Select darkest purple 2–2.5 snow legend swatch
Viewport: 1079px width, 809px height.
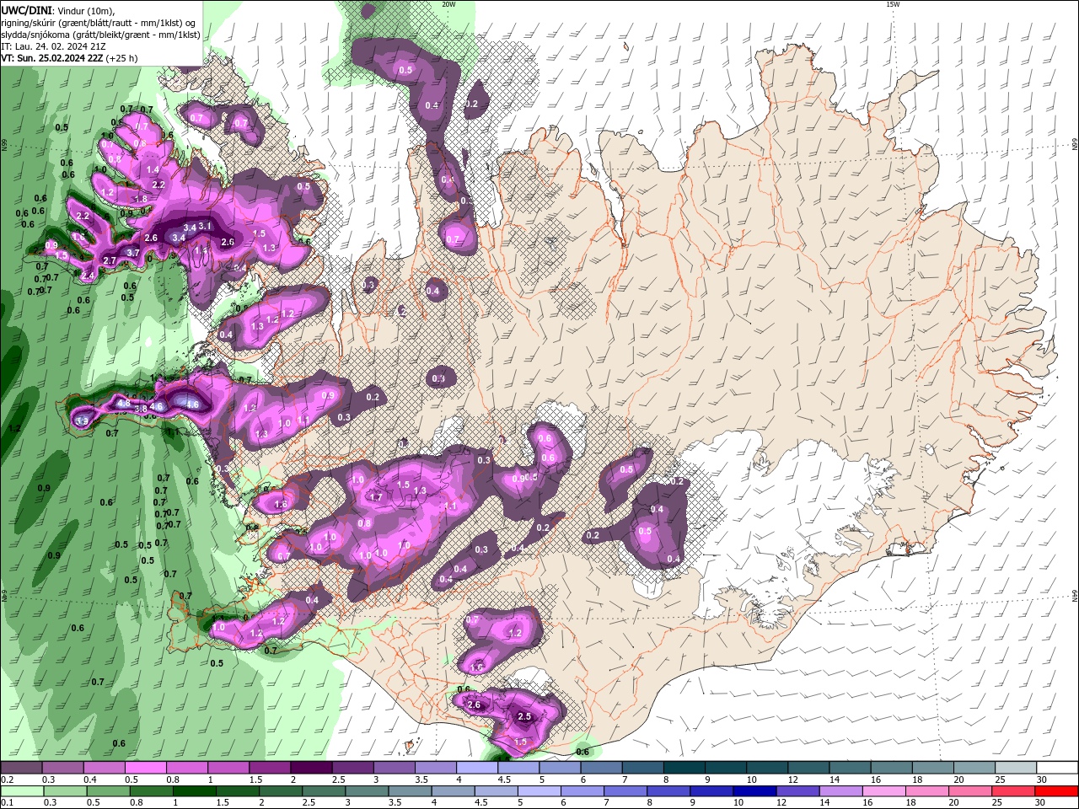coord(311,768)
